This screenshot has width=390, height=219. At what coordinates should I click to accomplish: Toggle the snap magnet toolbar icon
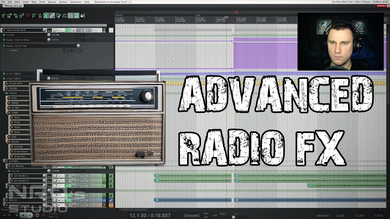76,16
